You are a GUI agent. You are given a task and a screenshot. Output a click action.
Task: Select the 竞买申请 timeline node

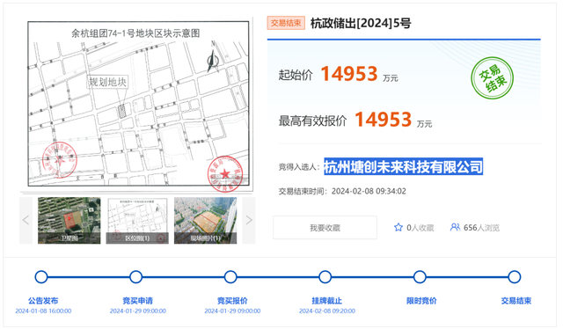(x=135, y=277)
